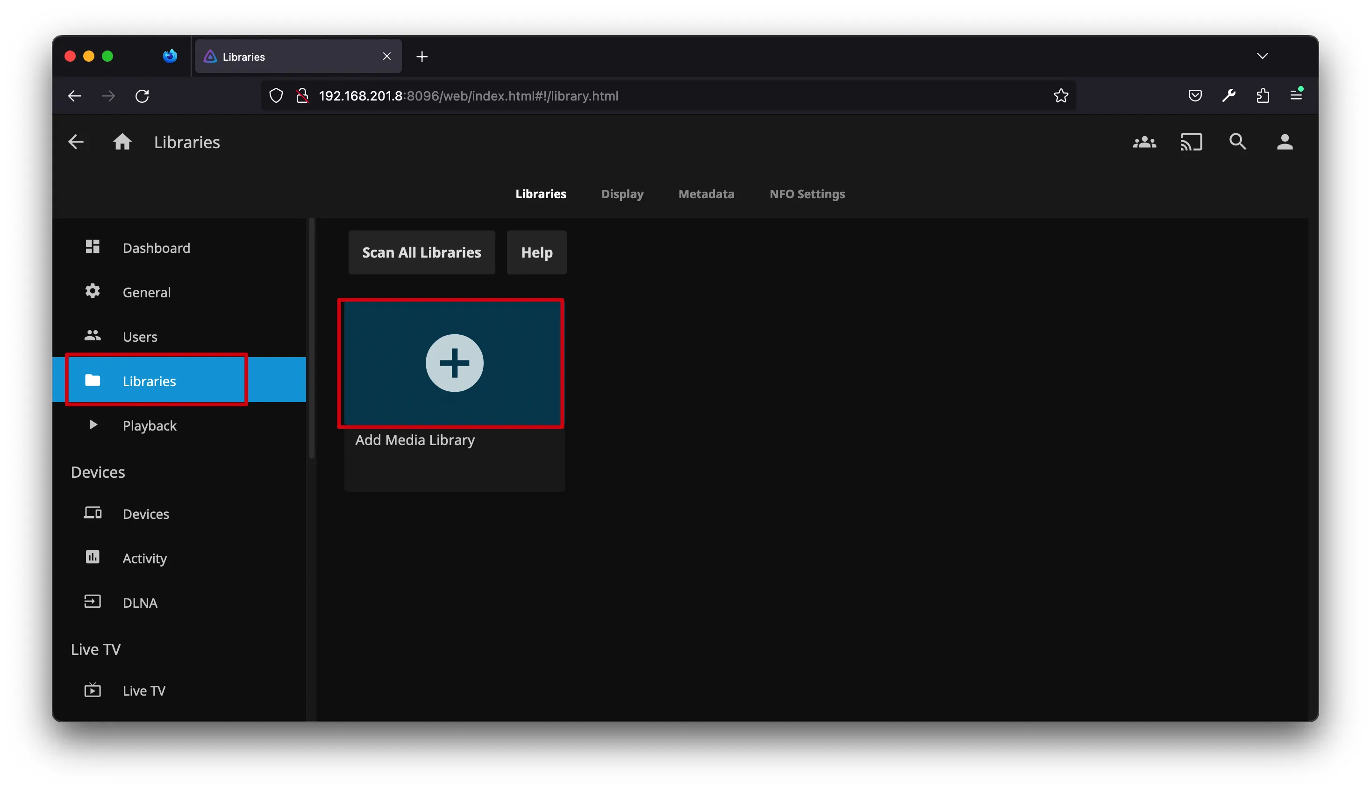Select Libraries in the sidebar
This screenshot has width=1371, height=791.
[179, 380]
